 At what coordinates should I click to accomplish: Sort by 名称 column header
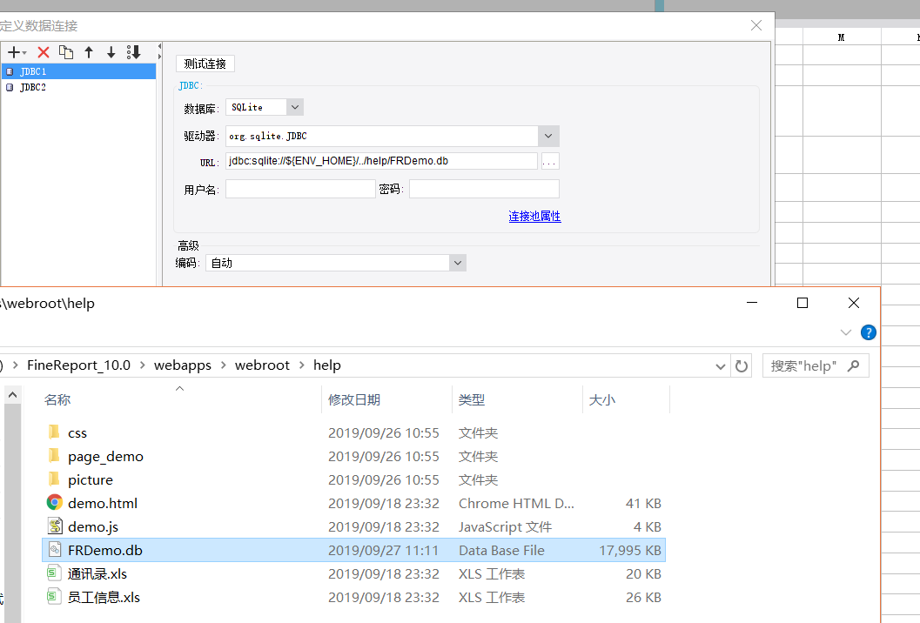coord(57,400)
